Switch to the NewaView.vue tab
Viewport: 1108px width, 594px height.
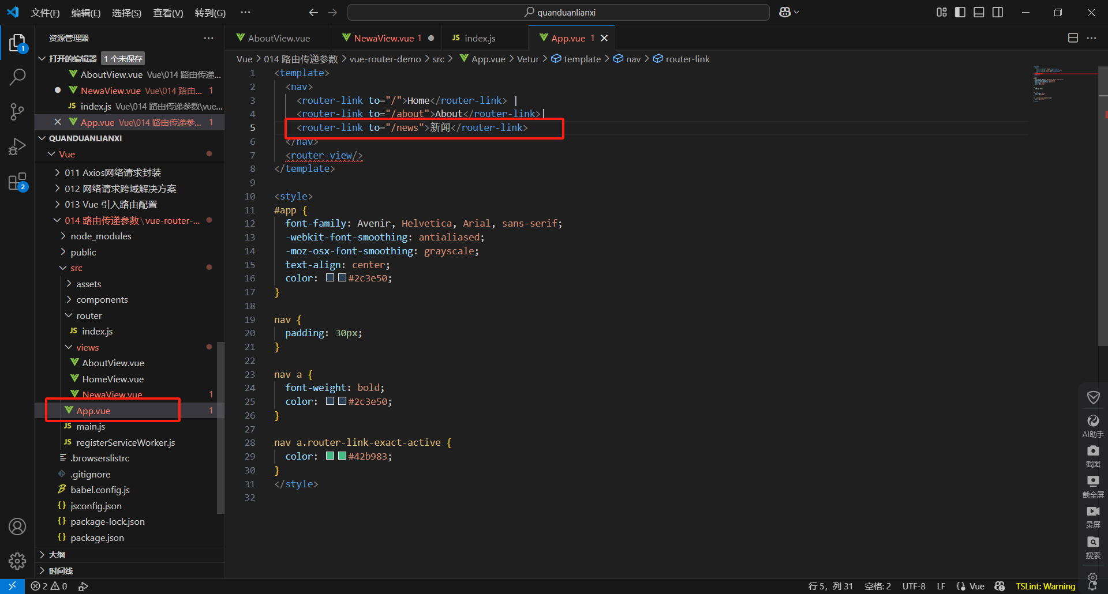point(387,38)
